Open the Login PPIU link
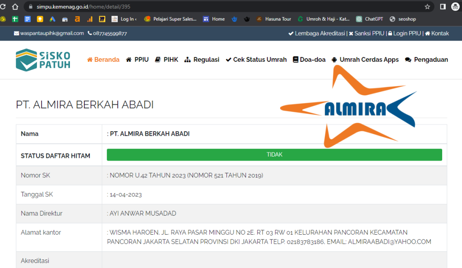Image resolution: width=462 pixels, height=268 pixels. point(404,33)
